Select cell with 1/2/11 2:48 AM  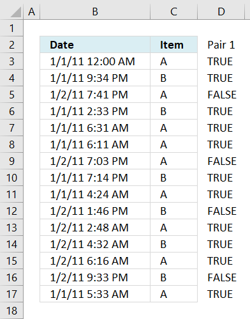tap(95, 228)
